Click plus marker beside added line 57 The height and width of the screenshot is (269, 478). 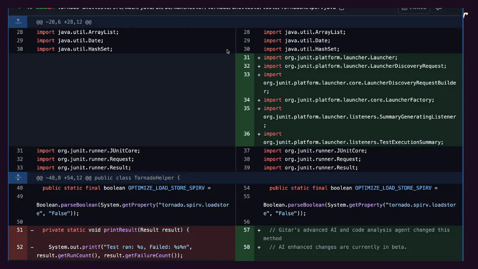pyautogui.click(x=259, y=230)
